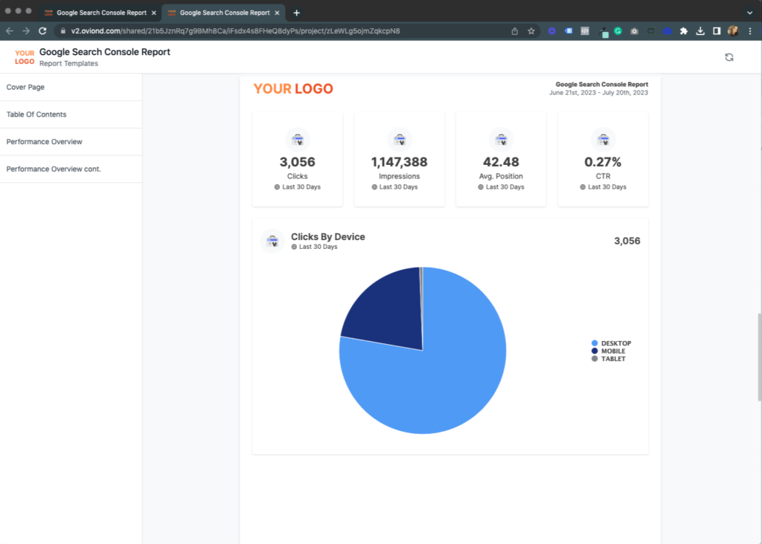Click the Clicks By Device widget icon

click(272, 241)
